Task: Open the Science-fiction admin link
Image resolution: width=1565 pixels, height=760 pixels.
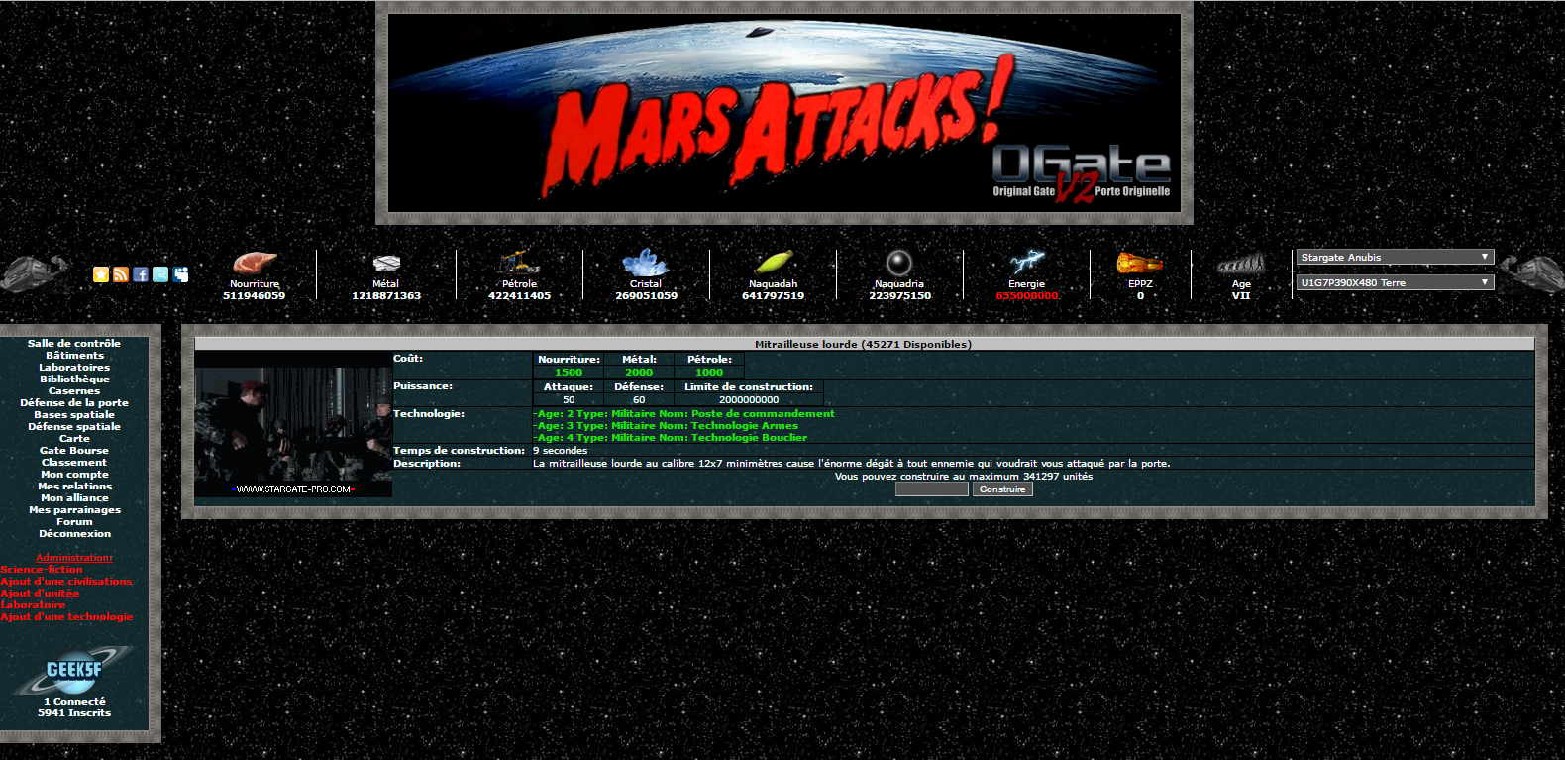Action: pos(42,570)
